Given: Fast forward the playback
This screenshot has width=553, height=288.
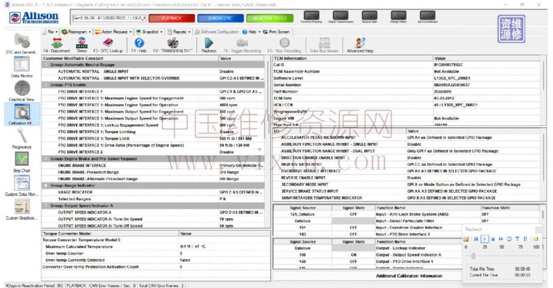Looking at the screenshot, I should click(x=500, y=239).
